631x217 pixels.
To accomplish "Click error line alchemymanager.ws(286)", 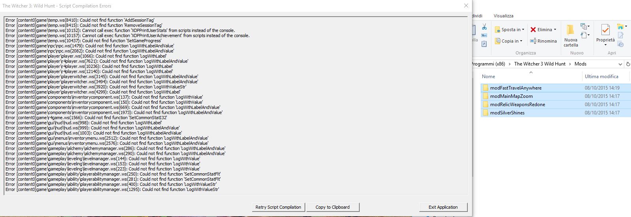I will click(116, 148).
